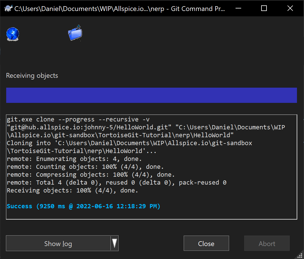Viewport: 304px width, 259px height.
Task: Click the 'Enumerating objects: 4, done.' line
Action: tap(74, 159)
